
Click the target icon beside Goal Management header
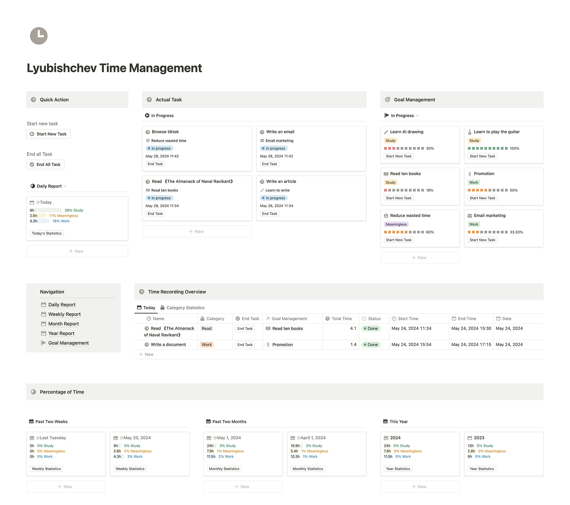tap(387, 100)
